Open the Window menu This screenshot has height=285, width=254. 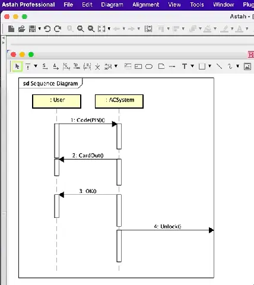pyautogui.click(x=224, y=5)
